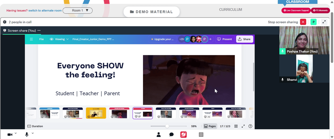Select slide thumbnail 13

tap(49, 113)
